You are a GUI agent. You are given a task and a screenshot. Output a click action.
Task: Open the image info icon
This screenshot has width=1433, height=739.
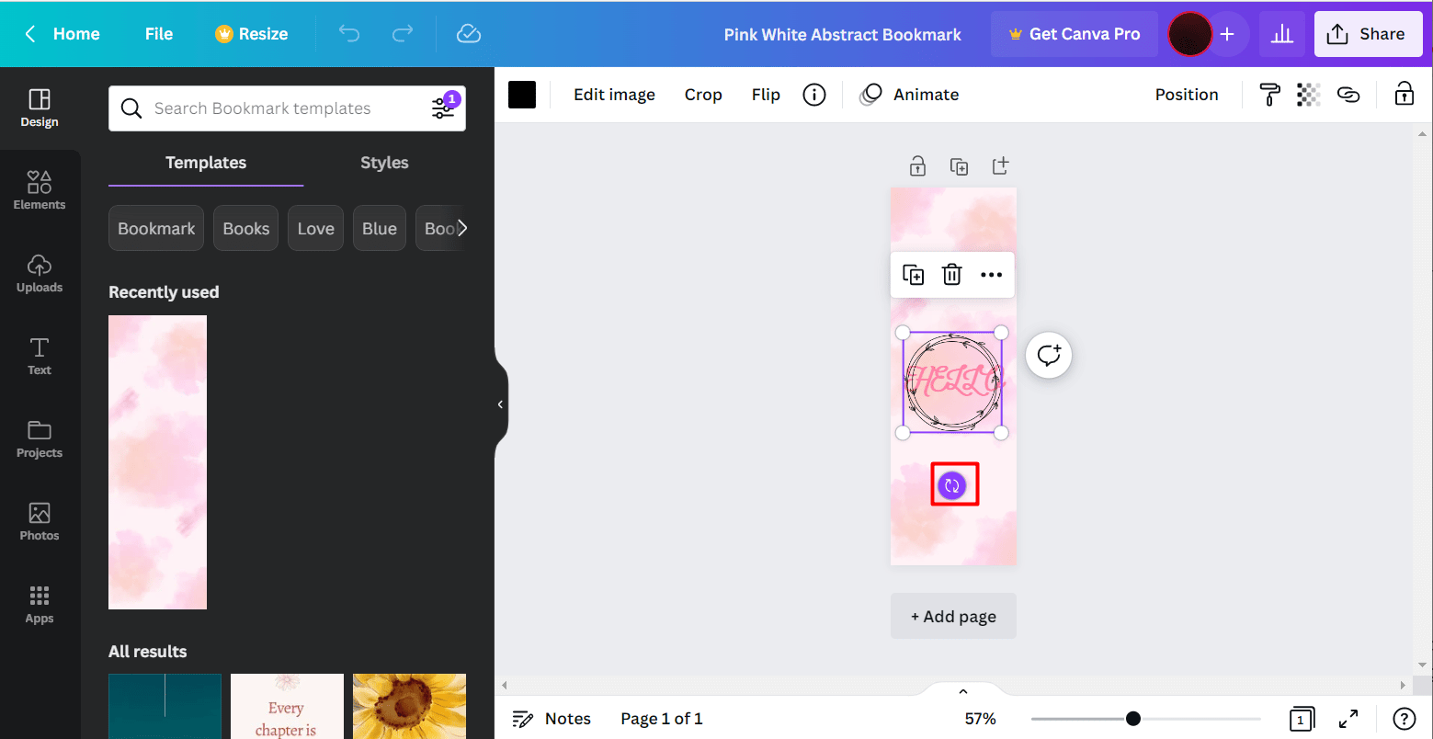point(814,95)
